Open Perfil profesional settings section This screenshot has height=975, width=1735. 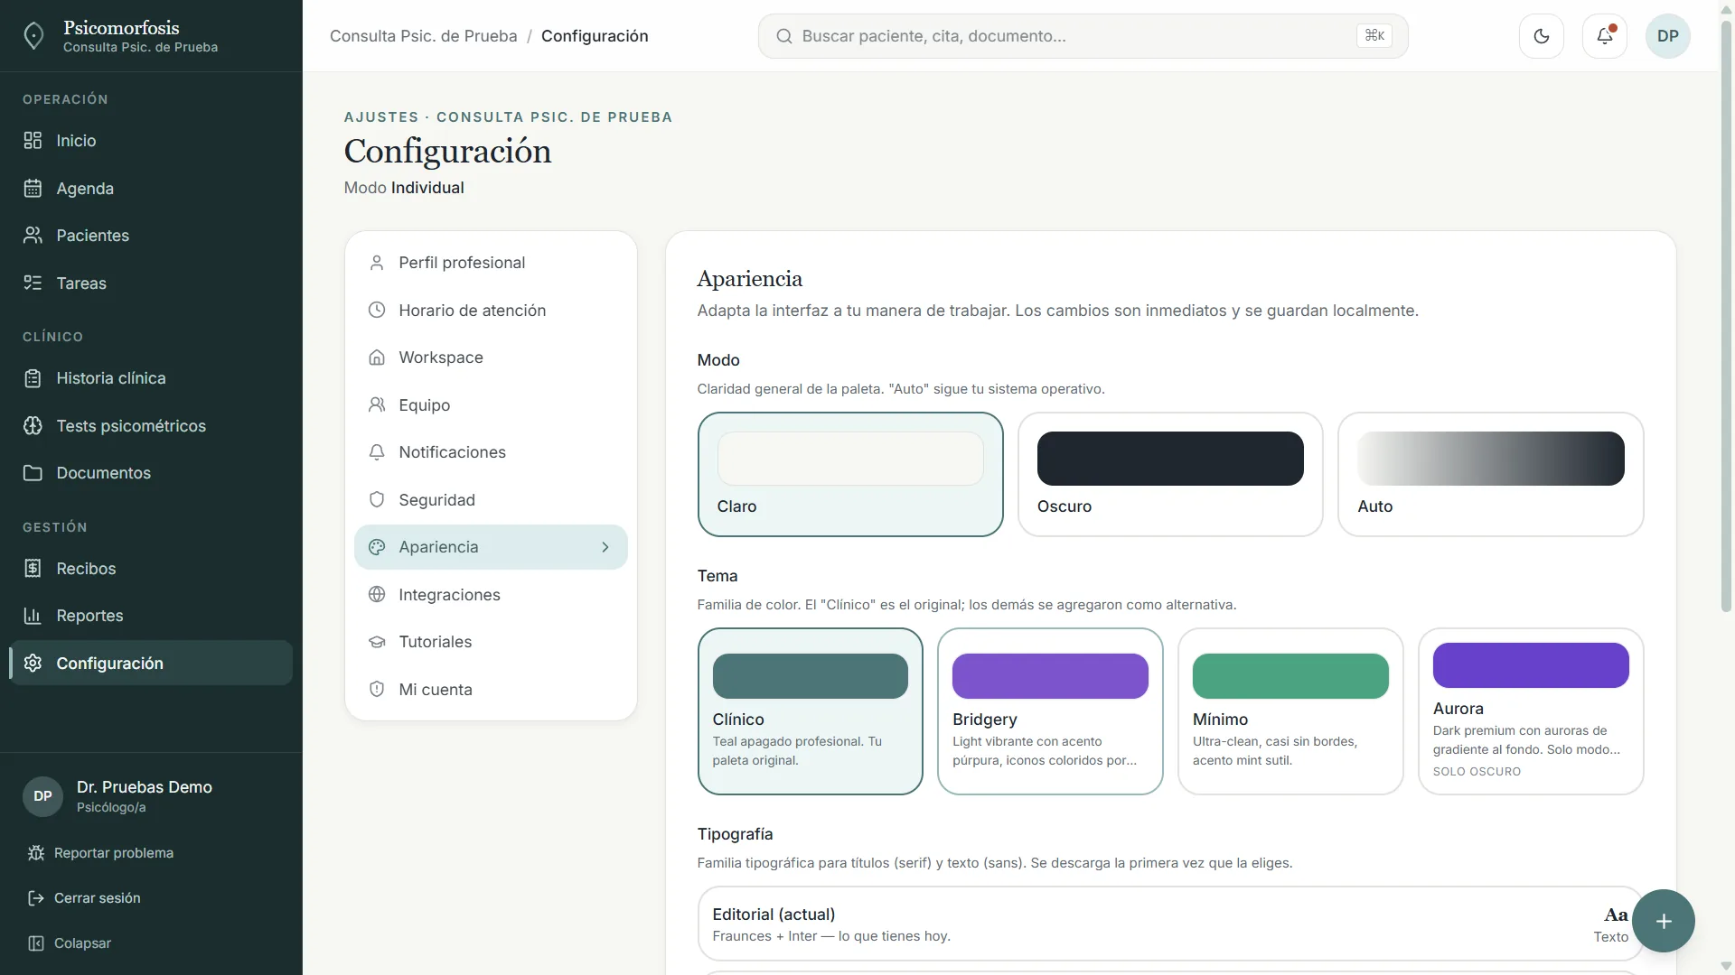(491, 263)
